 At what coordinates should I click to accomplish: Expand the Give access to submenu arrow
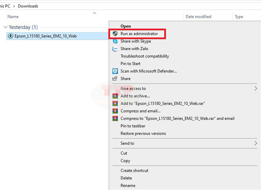pos(256,89)
